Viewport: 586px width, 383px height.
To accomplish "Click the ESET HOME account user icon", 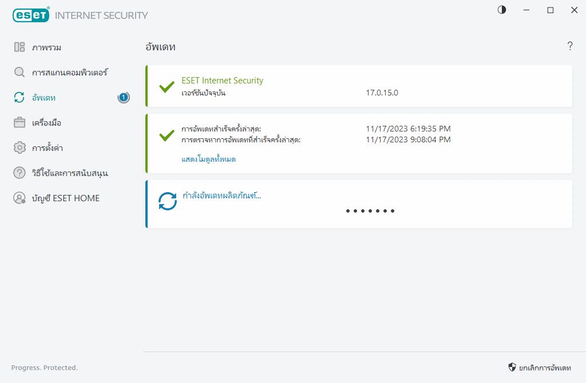I will 19,198.
